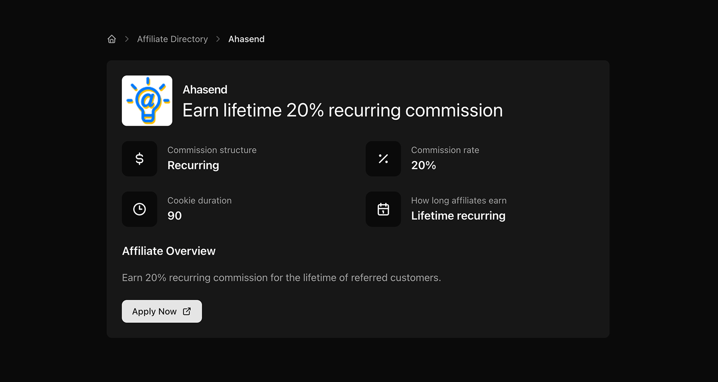Image resolution: width=718 pixels, height=382 pixels.
Task: Click the 20% commission rate value
Action: coord(423,166)
